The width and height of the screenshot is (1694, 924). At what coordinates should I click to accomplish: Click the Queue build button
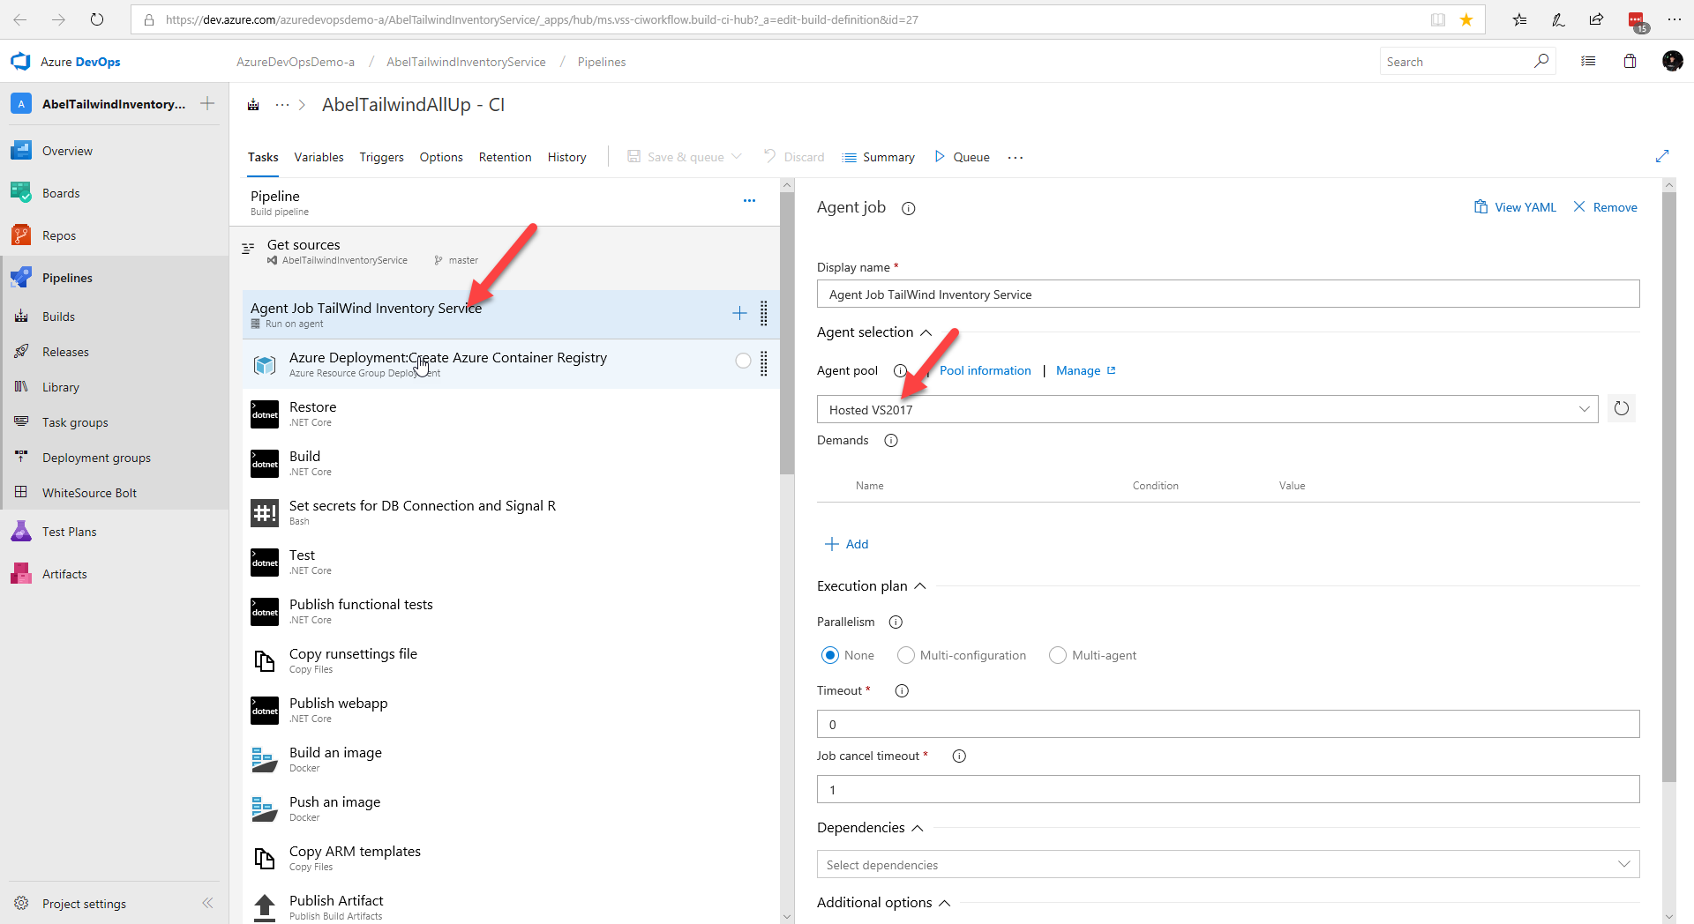click(962, 157)
